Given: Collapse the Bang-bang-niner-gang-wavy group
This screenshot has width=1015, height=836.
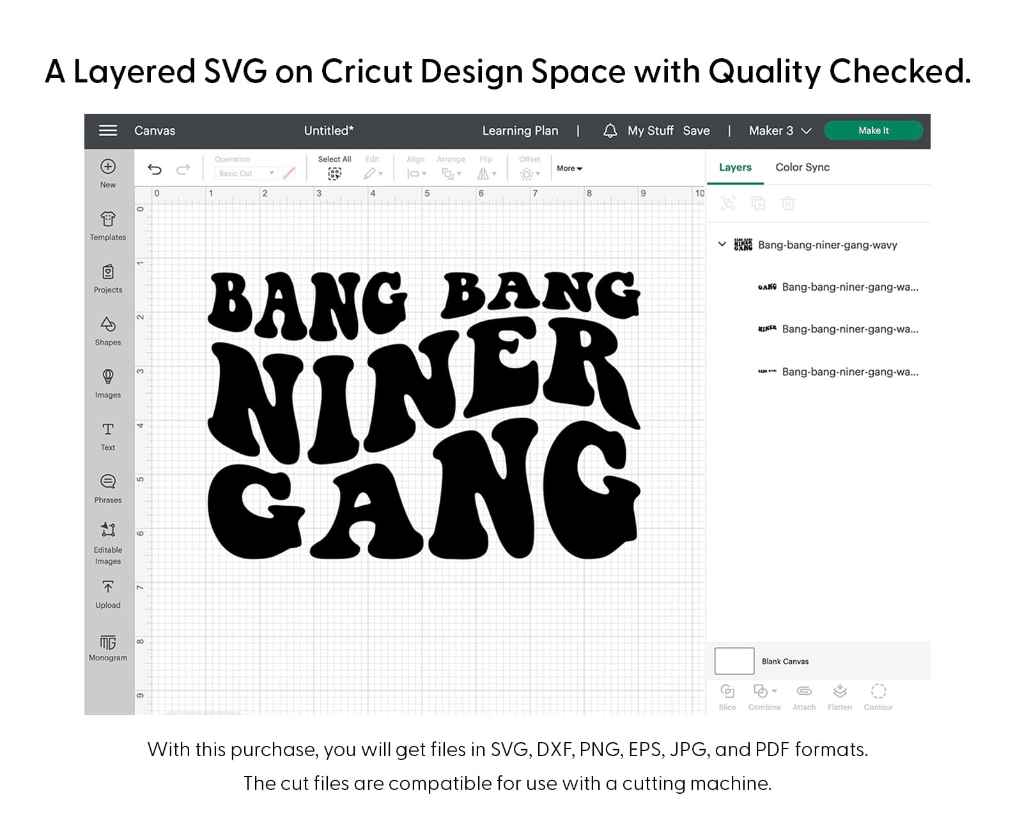Looking at the screenshot, I should pos(722,244).
